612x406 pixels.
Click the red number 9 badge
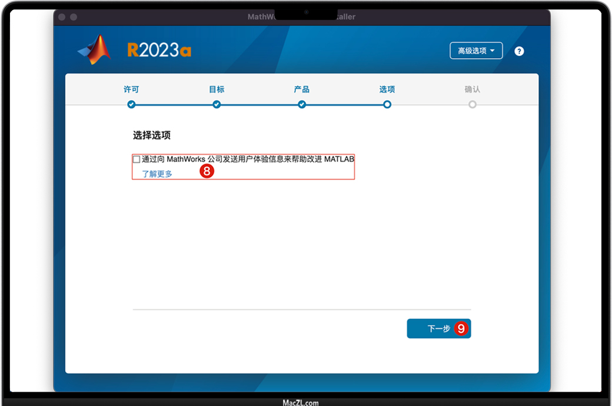pyautogui.click(x=461, y=328)
